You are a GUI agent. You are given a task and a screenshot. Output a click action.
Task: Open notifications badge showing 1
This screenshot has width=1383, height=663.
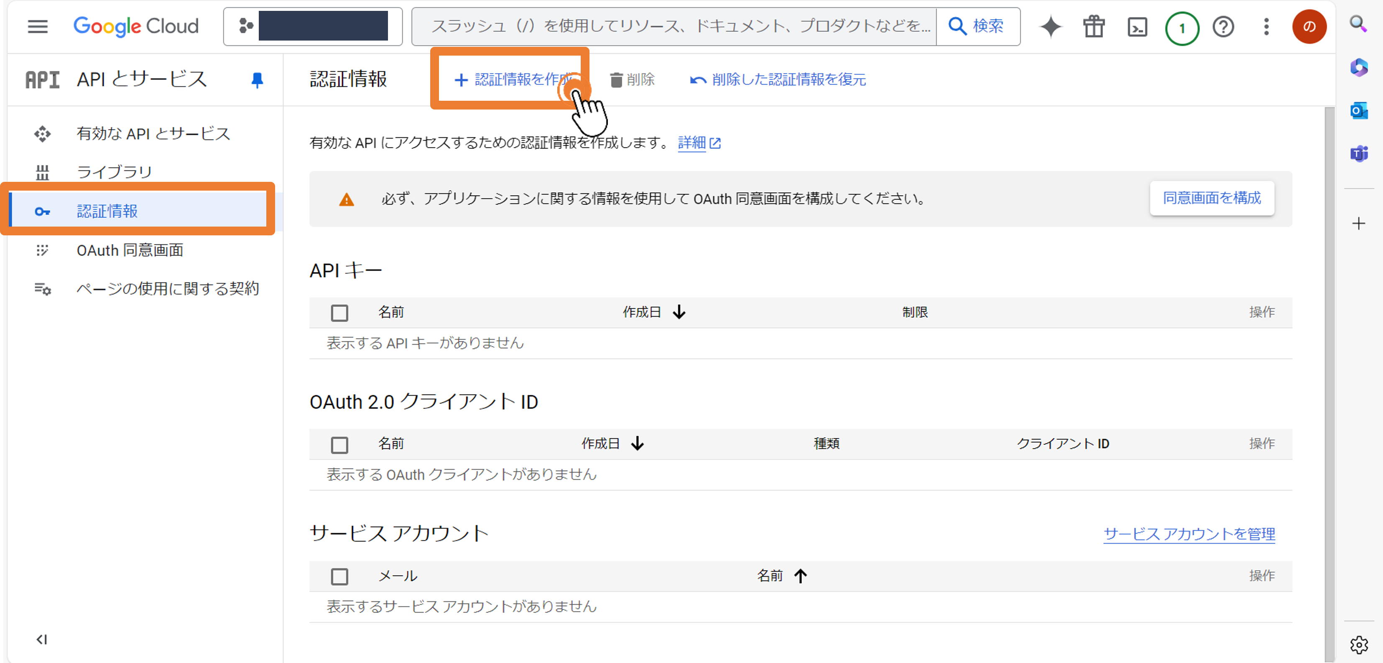[x=1181, y=28]
